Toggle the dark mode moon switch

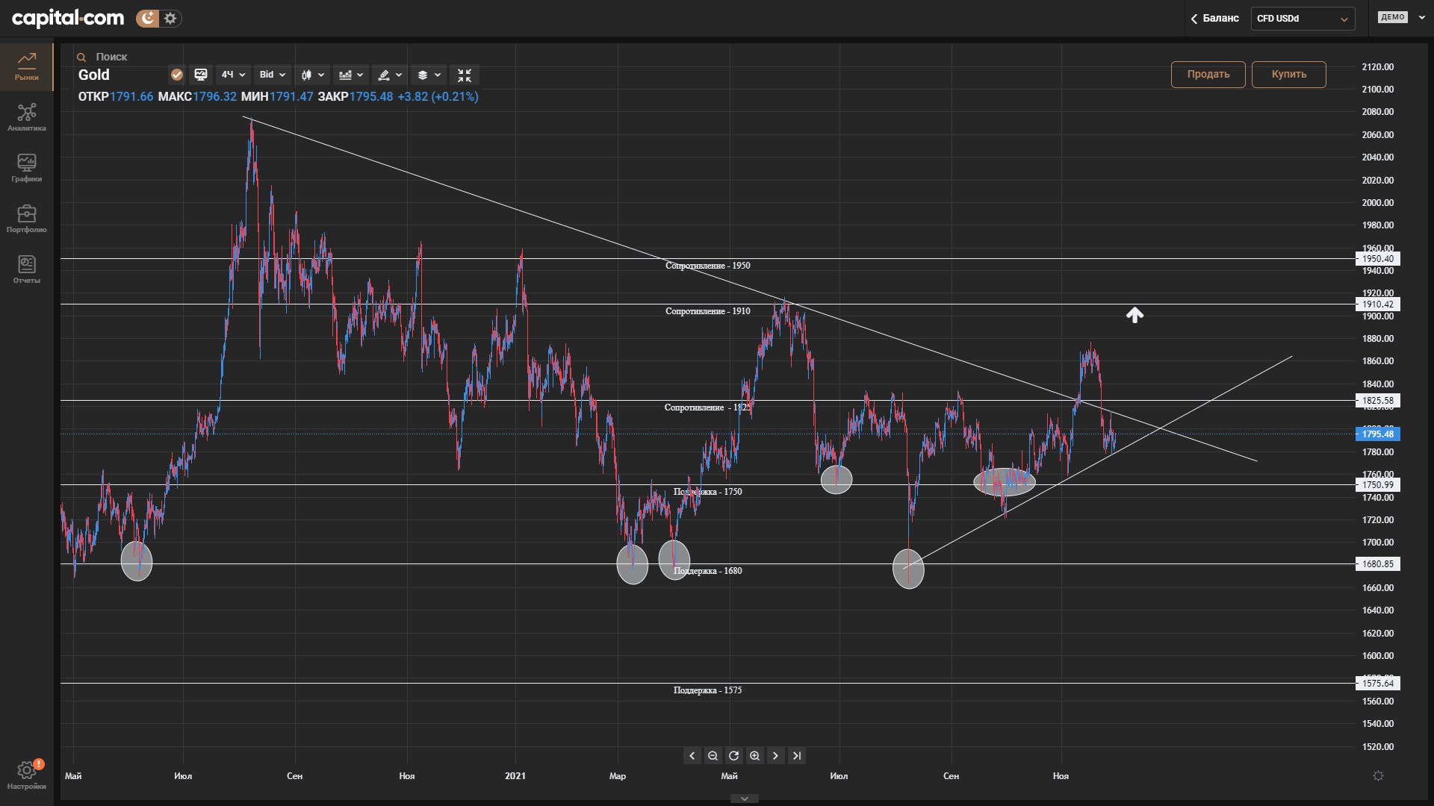[148, 18]
